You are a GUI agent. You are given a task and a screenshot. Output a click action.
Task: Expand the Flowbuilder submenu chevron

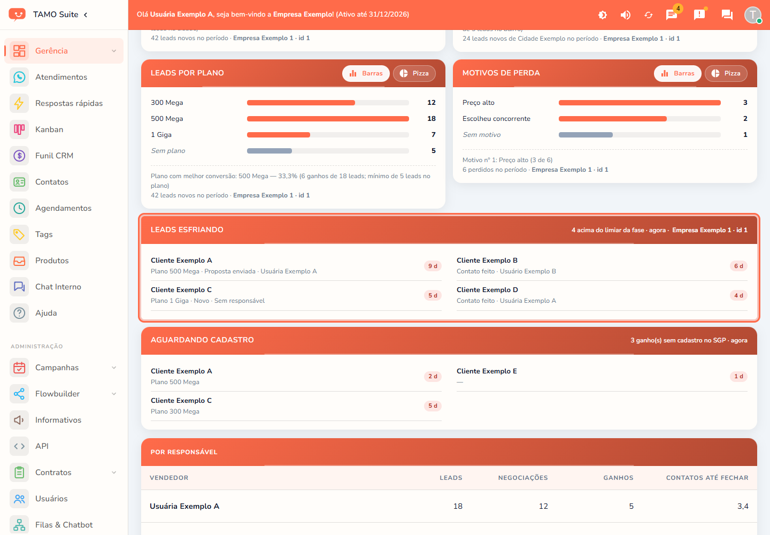(114, 394)
